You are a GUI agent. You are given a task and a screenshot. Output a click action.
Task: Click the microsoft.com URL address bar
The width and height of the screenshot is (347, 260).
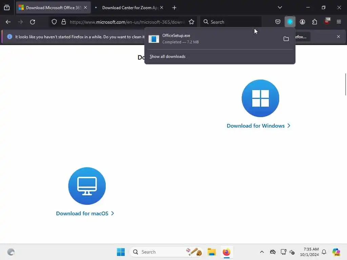(x=127, y=22)
